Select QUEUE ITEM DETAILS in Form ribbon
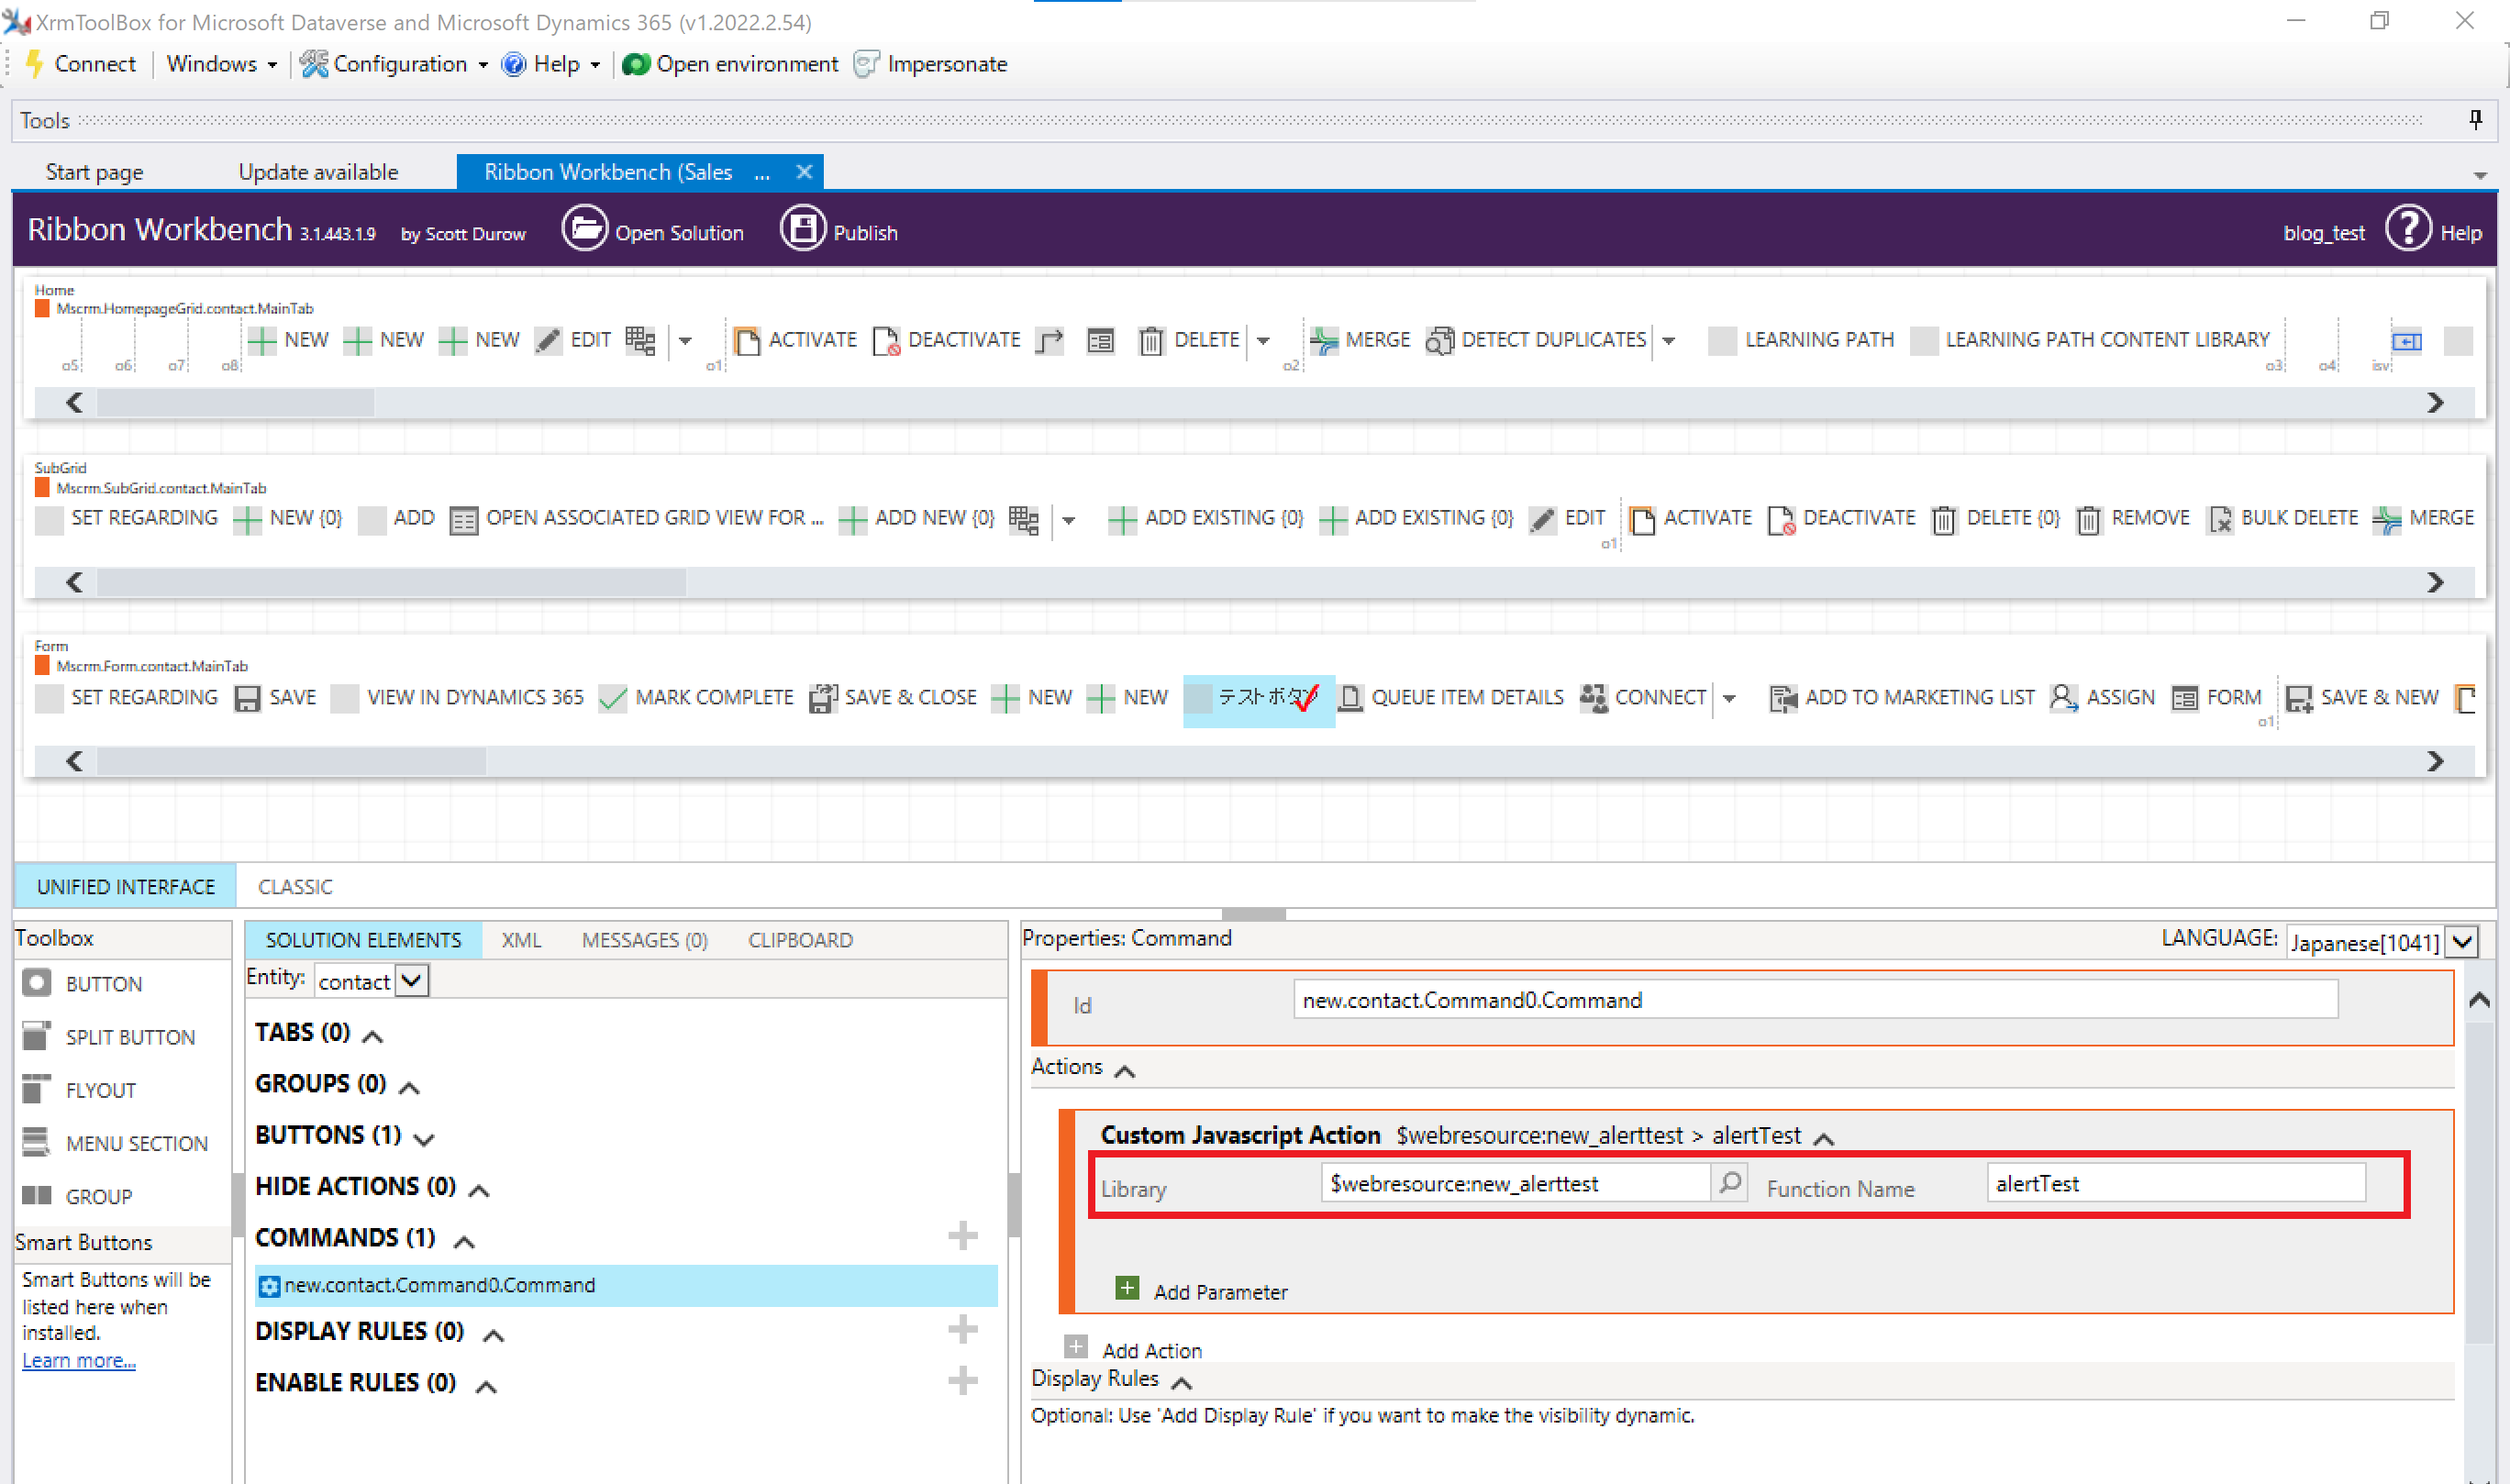The height and width of the screenshot is (1484, 2510). [1450, 697]
